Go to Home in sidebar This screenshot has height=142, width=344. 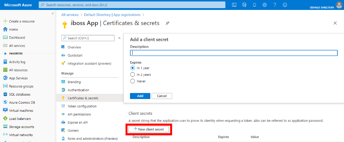(11, 29)
